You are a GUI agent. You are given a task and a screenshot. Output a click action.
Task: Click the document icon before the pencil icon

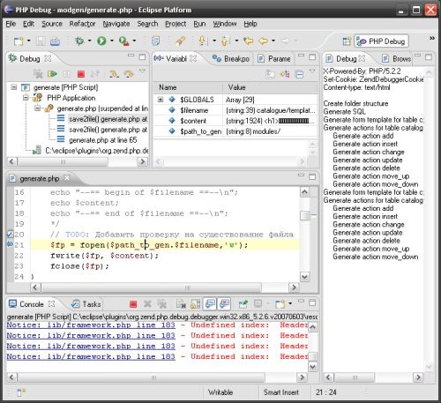pos(155,41)
